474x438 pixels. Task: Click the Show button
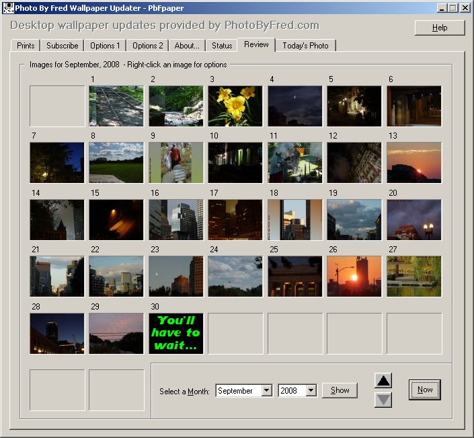pos(340,390)
